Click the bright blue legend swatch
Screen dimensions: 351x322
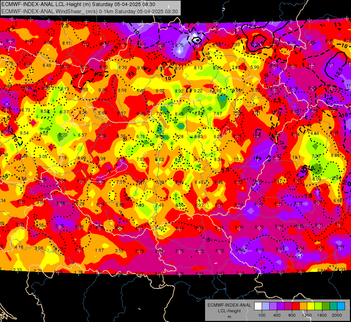341,306
